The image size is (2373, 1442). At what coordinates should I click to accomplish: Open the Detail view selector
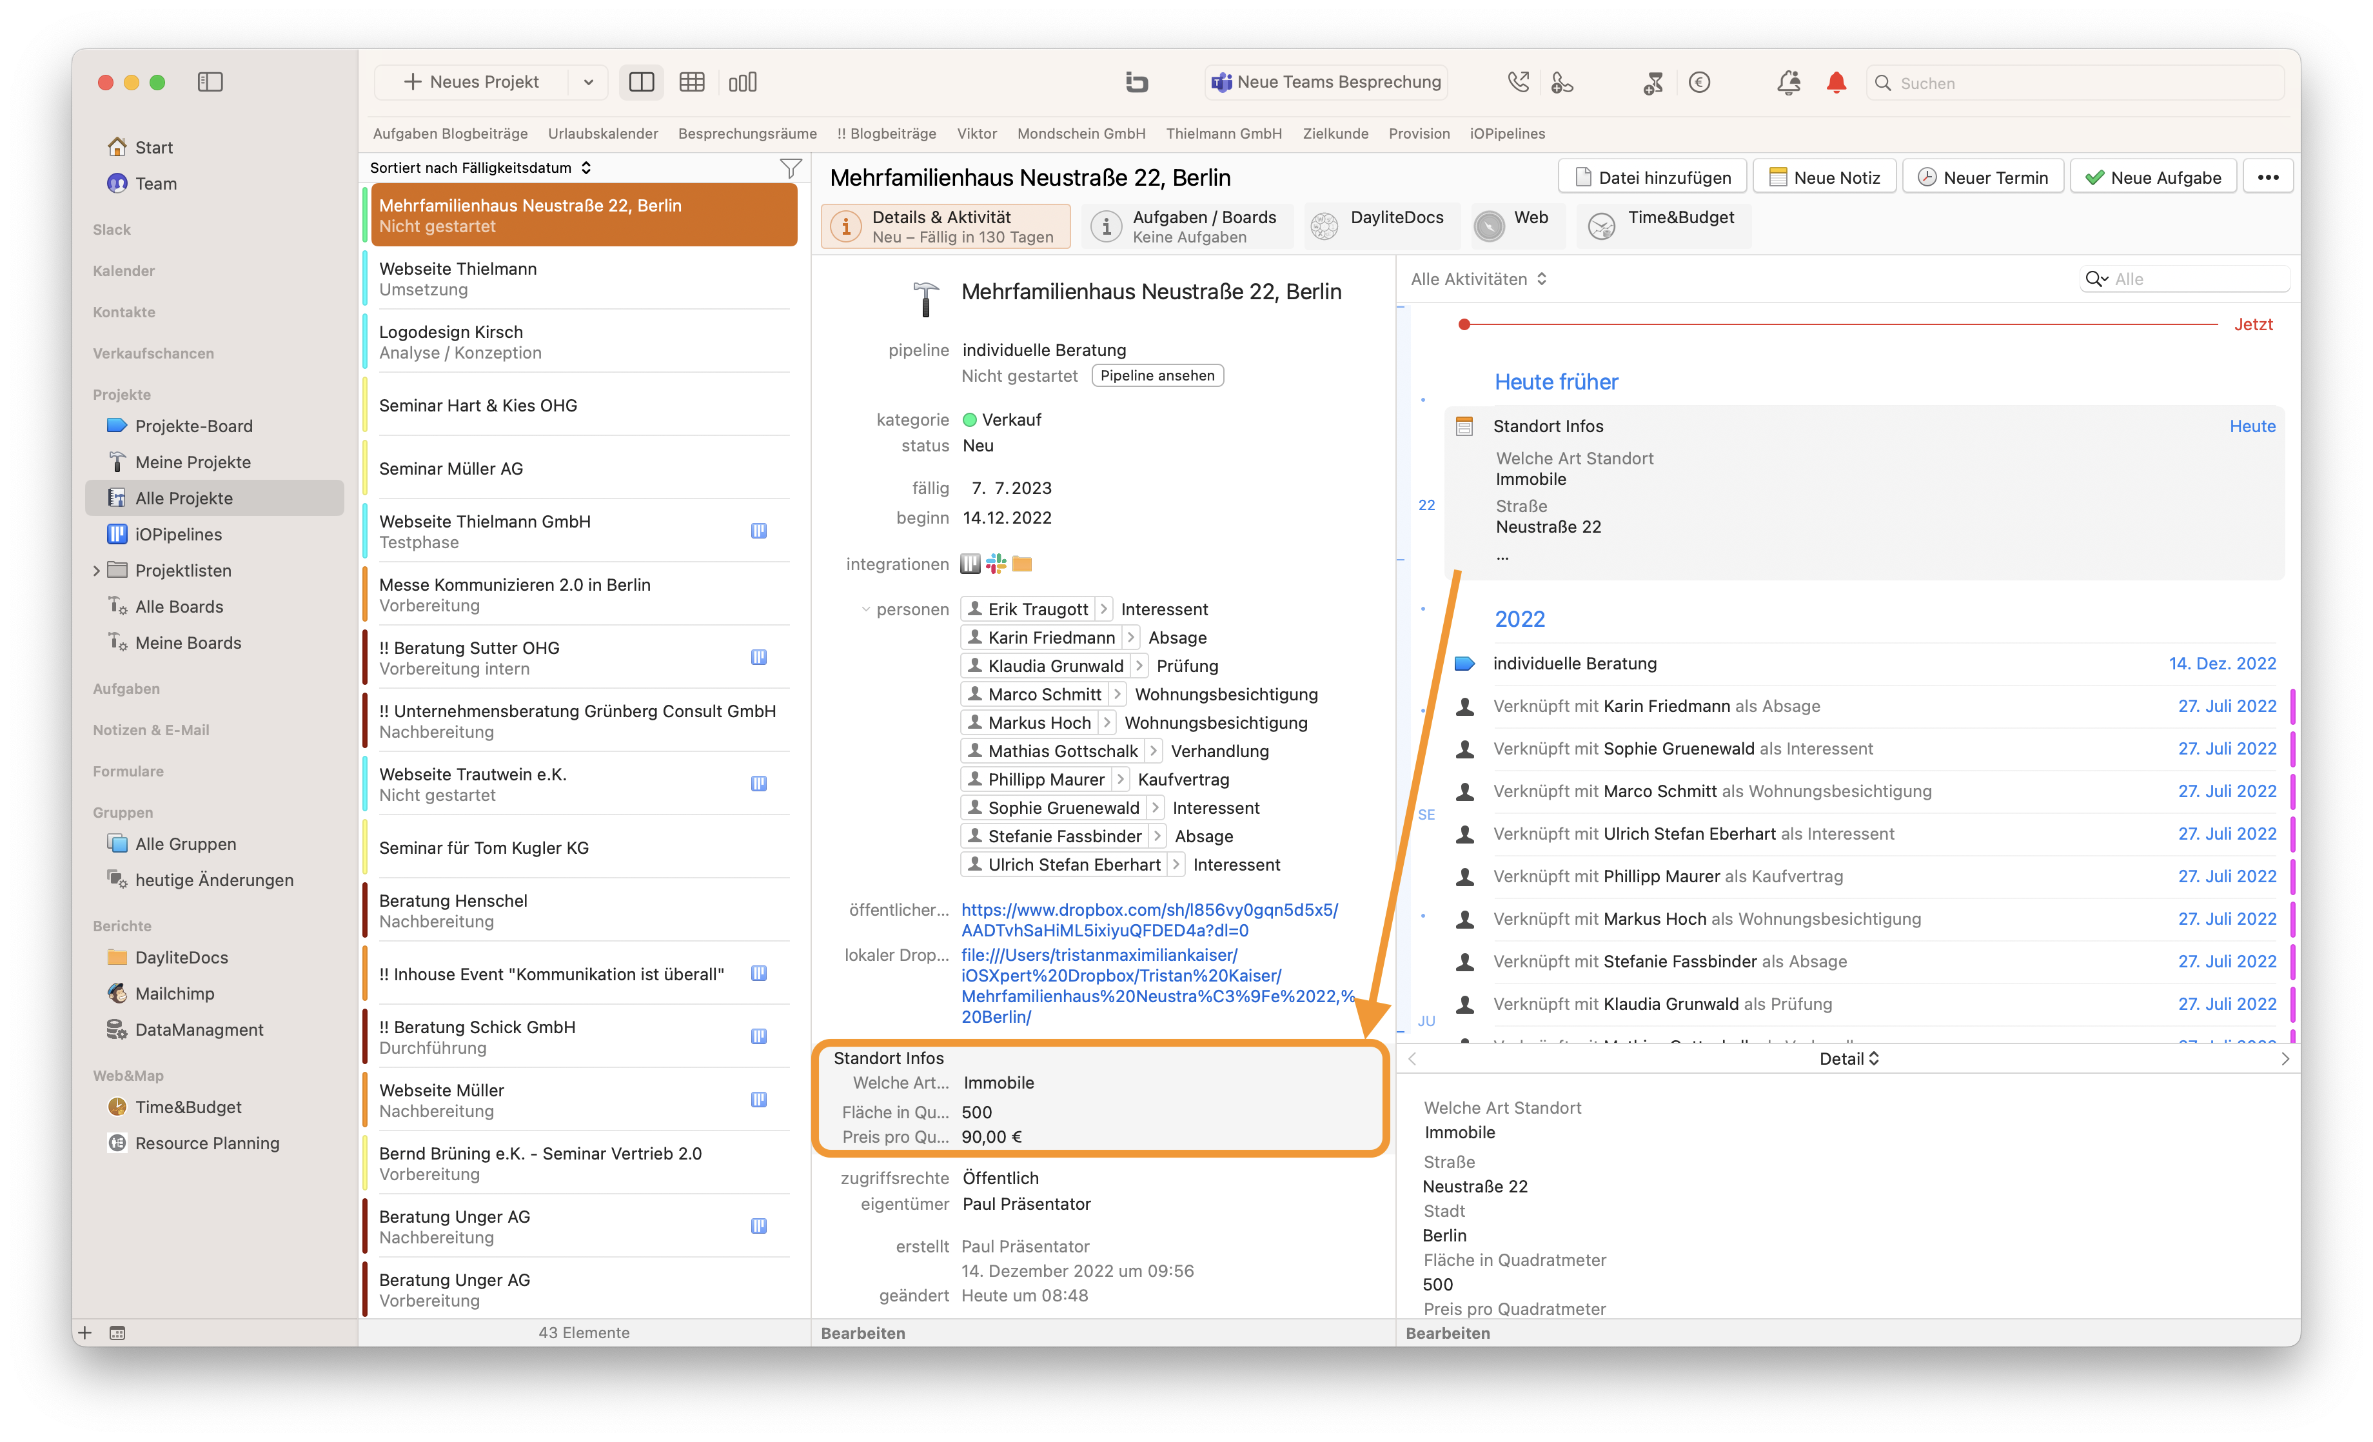[1848, 1059]
